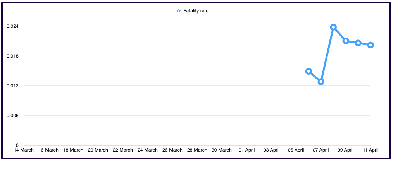Select the 0.018 y-axis label

click(12, 56)
